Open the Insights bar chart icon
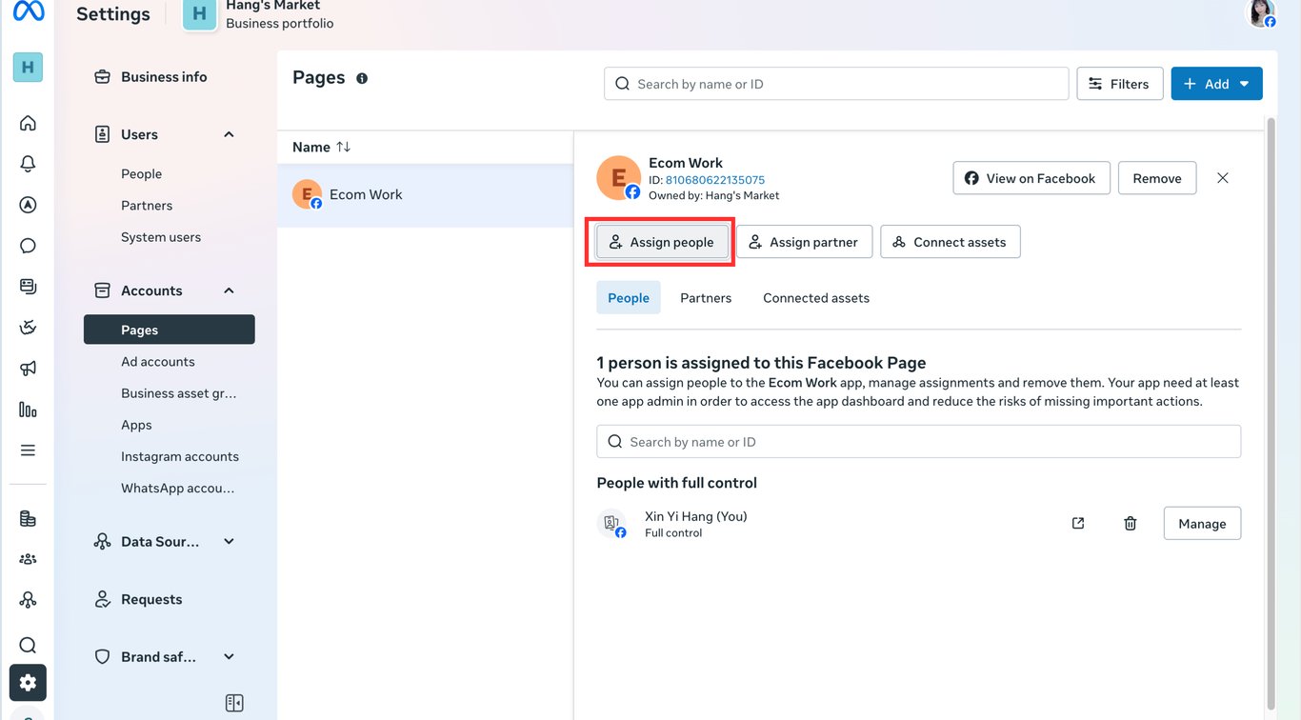This screenshot has height=720, width=1301. tap(28, 410)
